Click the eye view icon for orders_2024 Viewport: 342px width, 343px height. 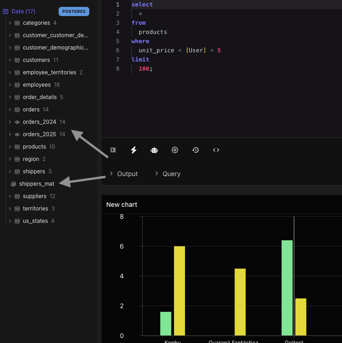(x=17, y=122)
